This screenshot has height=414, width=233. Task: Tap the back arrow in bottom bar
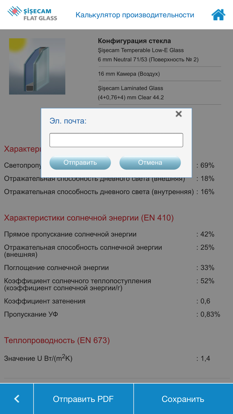16,398
